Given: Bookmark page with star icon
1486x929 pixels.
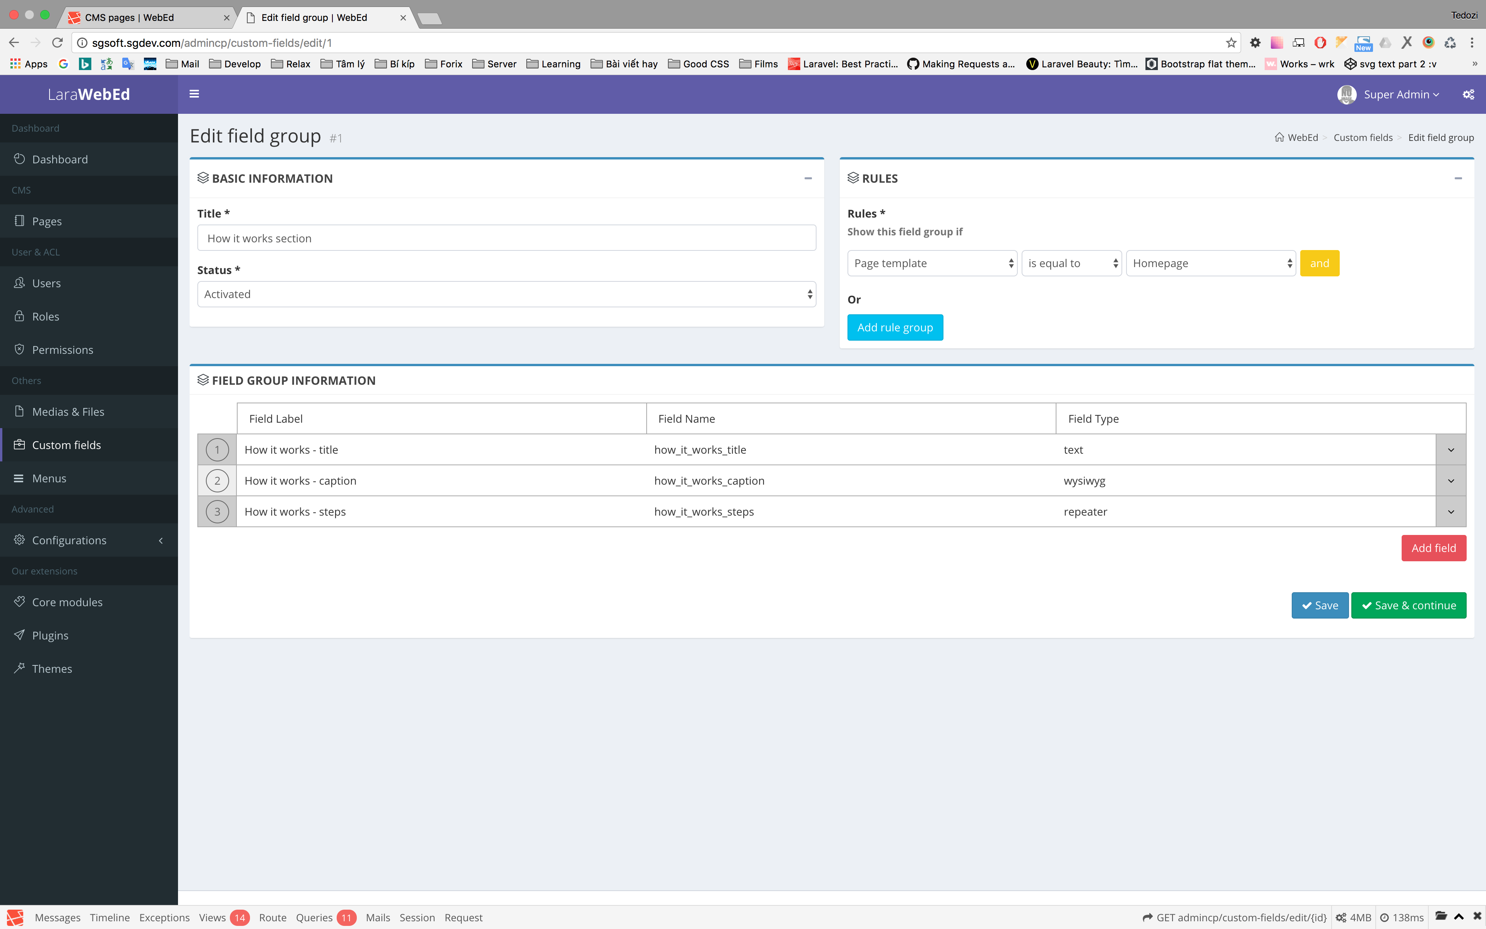Looking at the screenshot, I should (x=1231, y=43).
